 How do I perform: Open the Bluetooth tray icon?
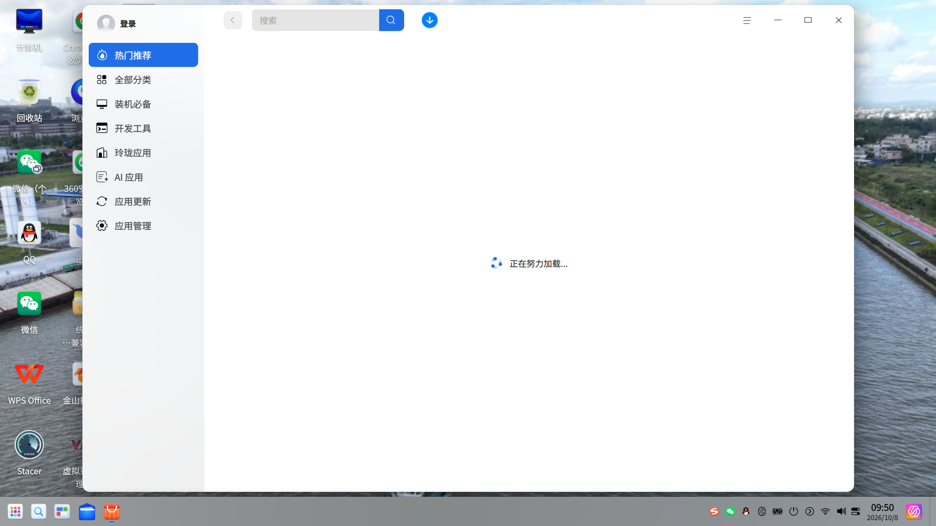[762, 511]
